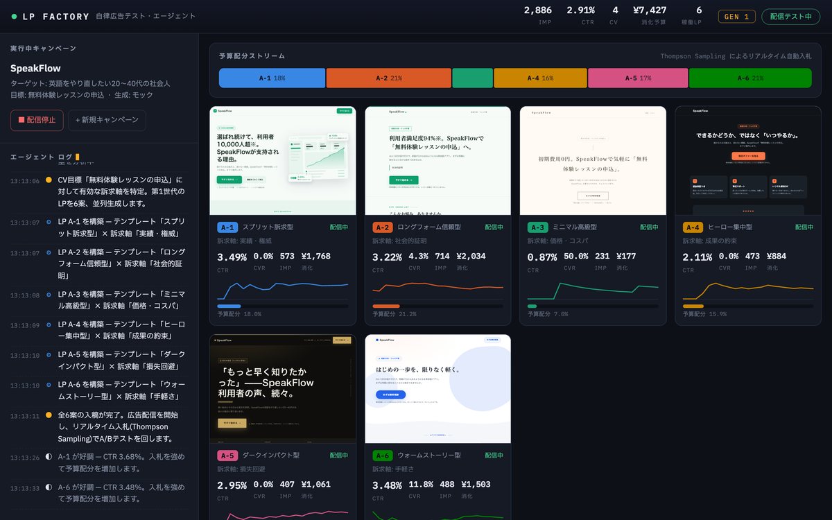Click the 2,886 IMP total in header

click(538, 10)
